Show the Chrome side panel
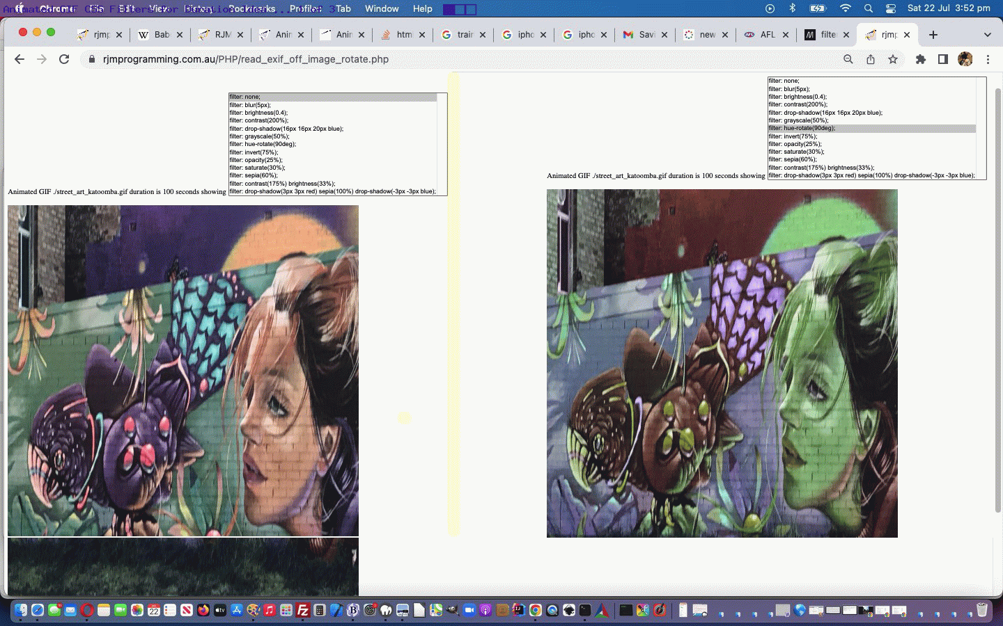 pos(943,59)
